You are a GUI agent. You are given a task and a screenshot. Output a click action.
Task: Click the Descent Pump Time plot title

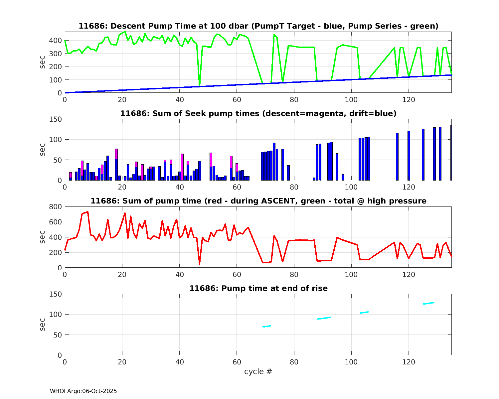pos(258,26)
